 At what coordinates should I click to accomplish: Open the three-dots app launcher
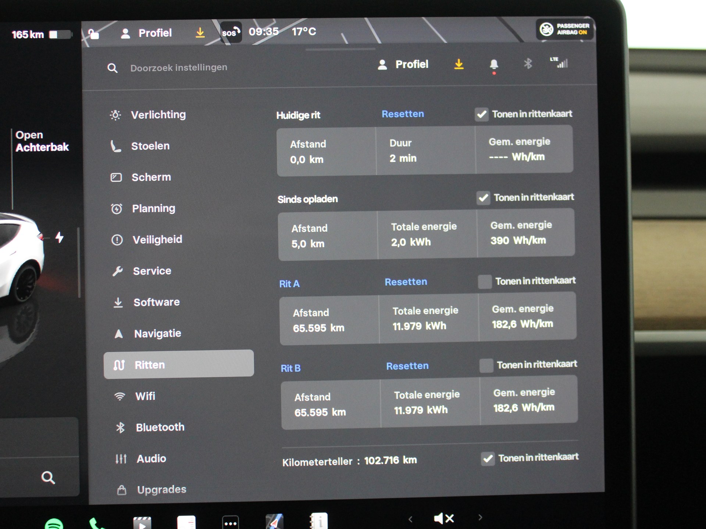coord(231,523)
